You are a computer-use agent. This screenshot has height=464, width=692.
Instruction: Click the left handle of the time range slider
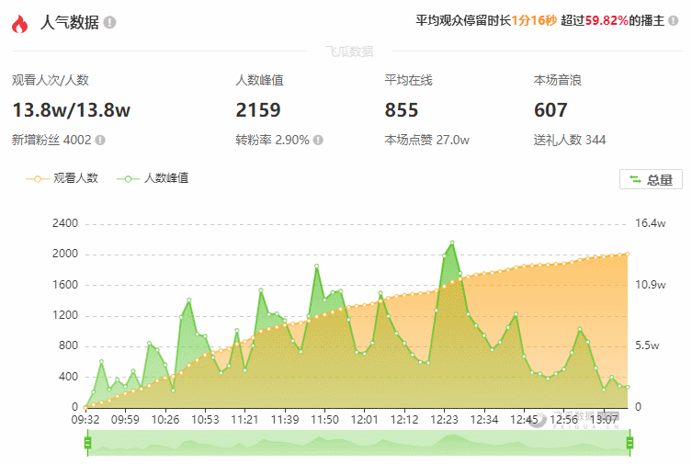[87, 442]
